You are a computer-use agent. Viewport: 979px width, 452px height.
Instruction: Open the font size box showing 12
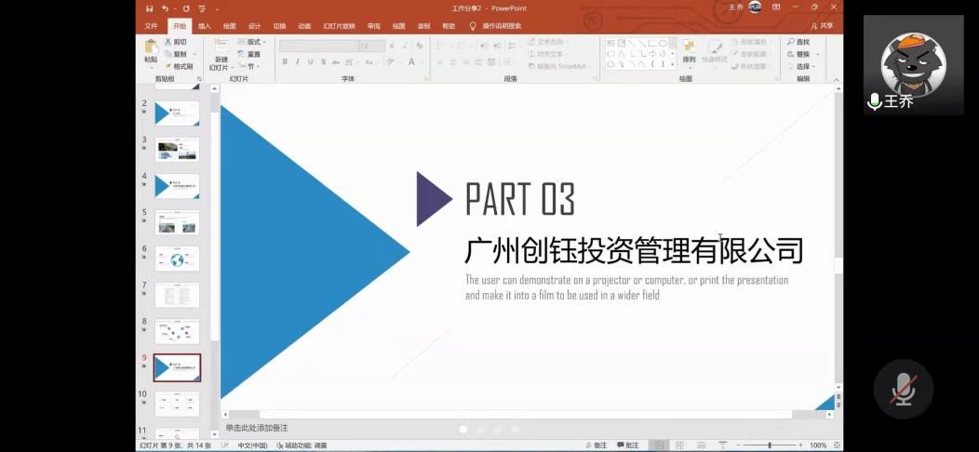point(371,47)
